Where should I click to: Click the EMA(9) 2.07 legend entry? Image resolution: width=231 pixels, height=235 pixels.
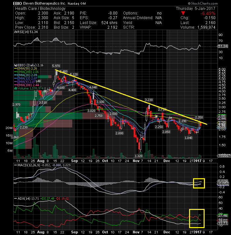[26, 82]
